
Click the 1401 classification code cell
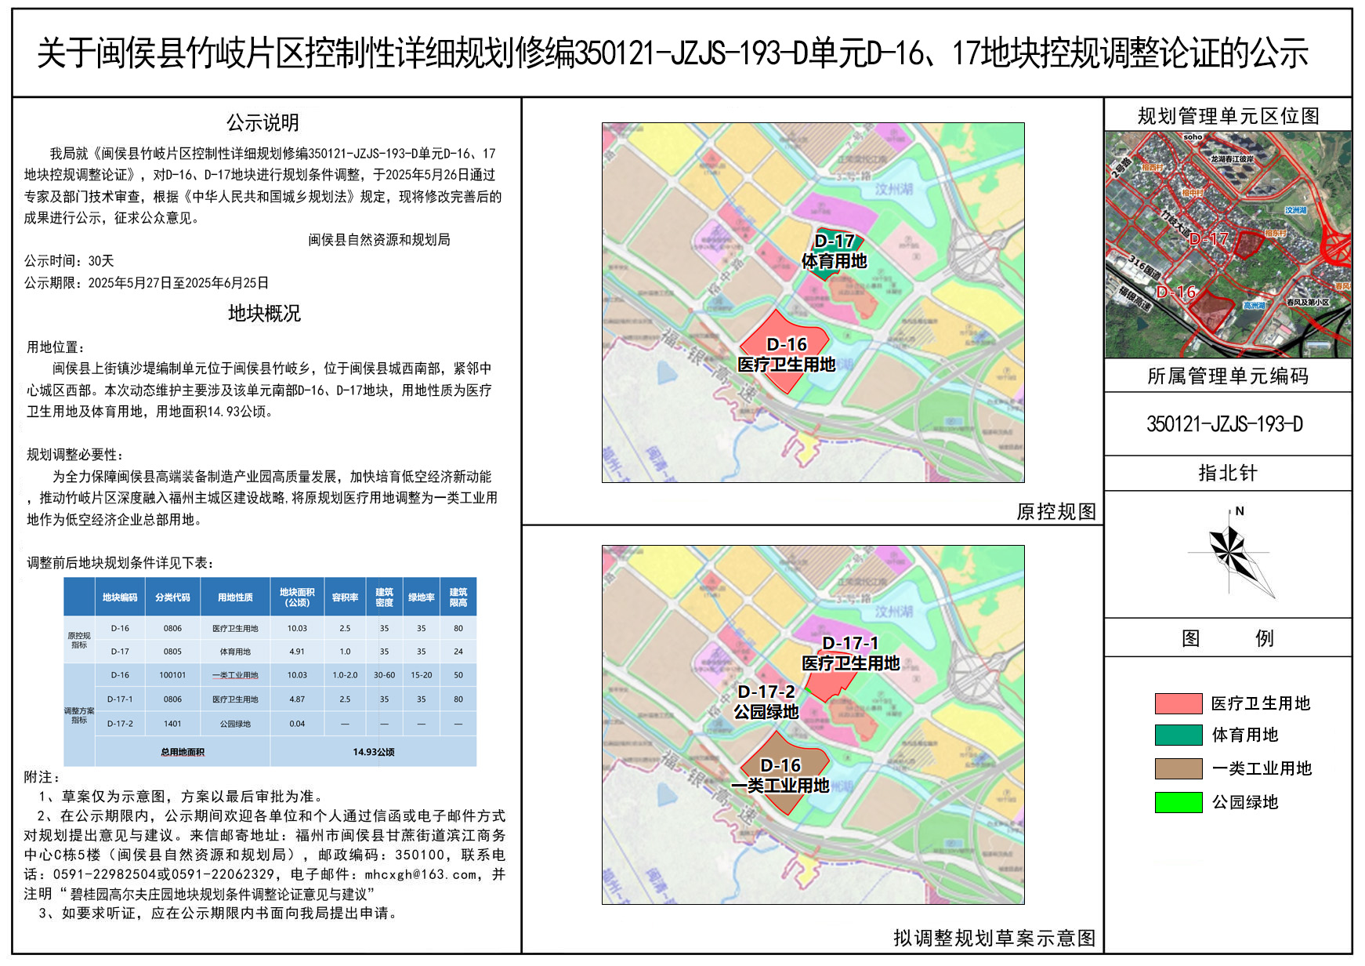tap(172, 724)
